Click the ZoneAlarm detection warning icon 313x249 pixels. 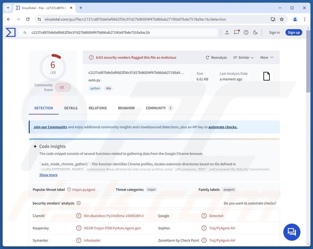coord(204,240)
